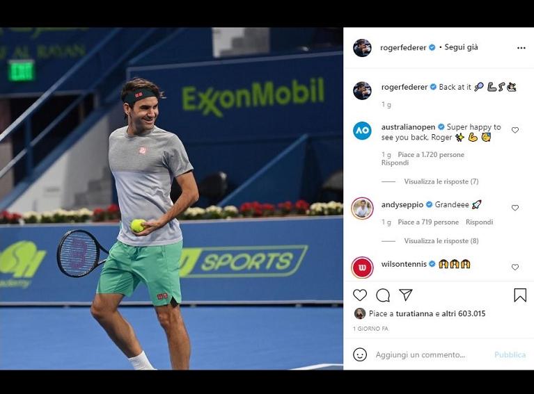The image size is (534, 394).
Task: View the andyseppio profile picture story
Action: coord(362,208)
